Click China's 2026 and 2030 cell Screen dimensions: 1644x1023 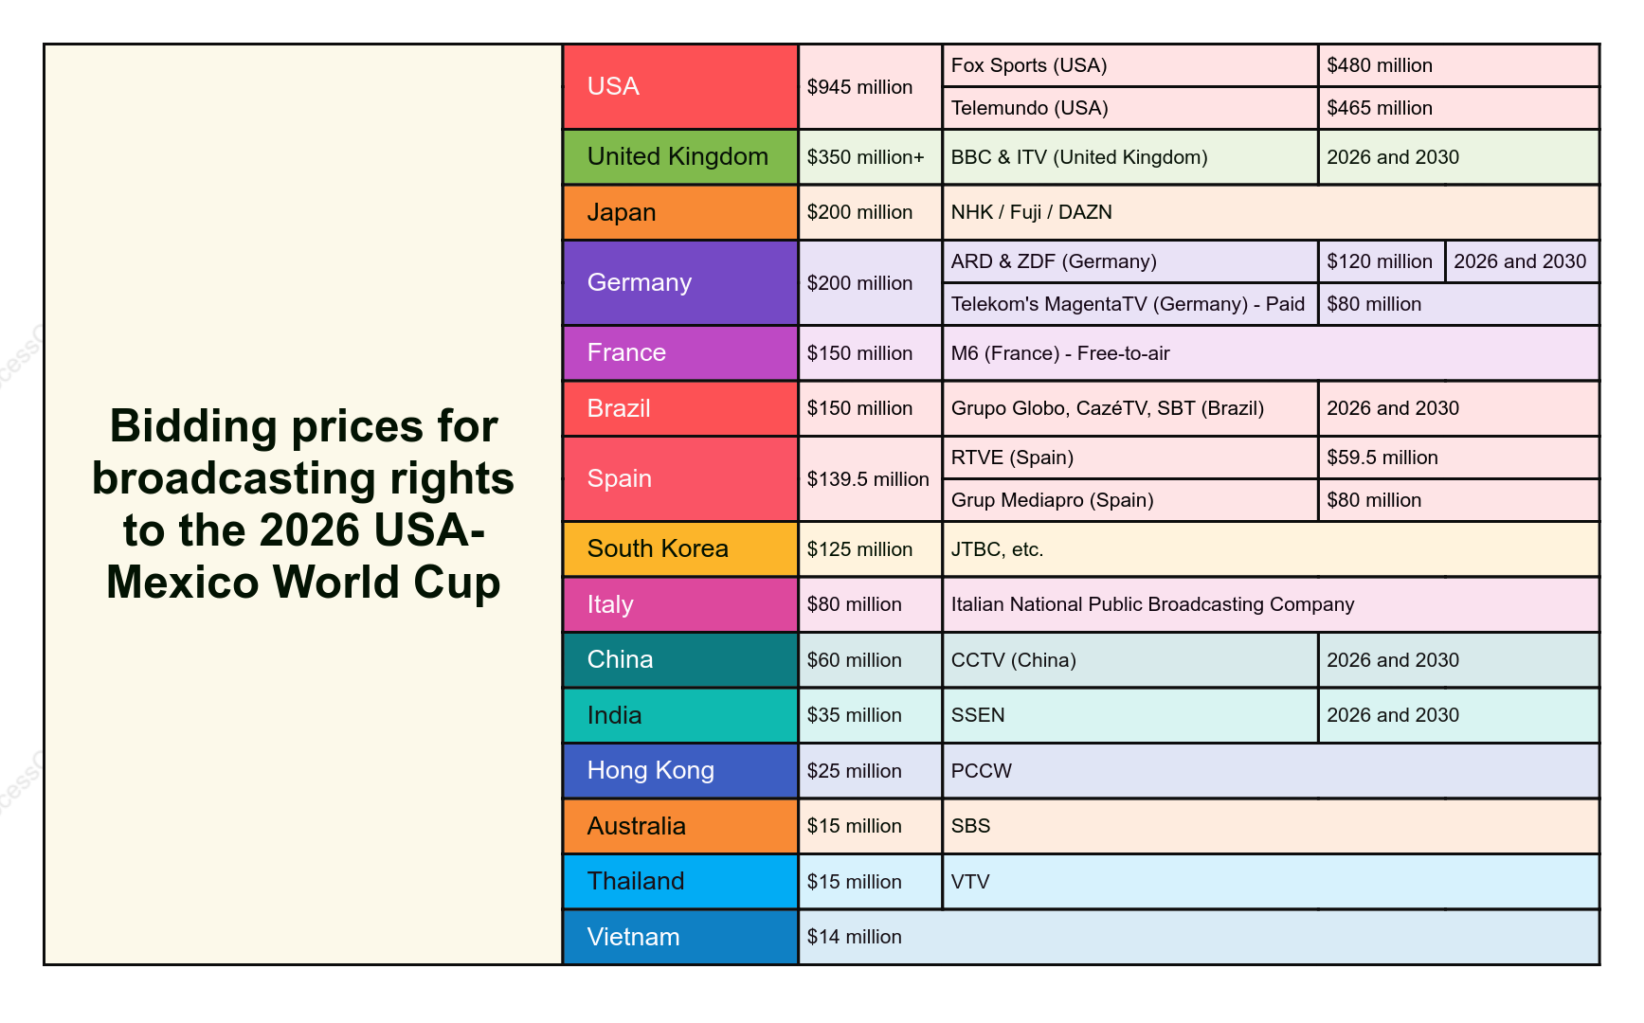point(1459,659)
